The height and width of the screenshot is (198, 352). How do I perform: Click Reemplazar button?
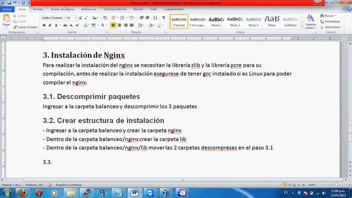click(330, 21)
